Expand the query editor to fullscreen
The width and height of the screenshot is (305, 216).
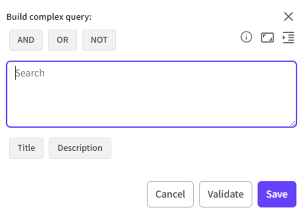(x=267, y=38)
